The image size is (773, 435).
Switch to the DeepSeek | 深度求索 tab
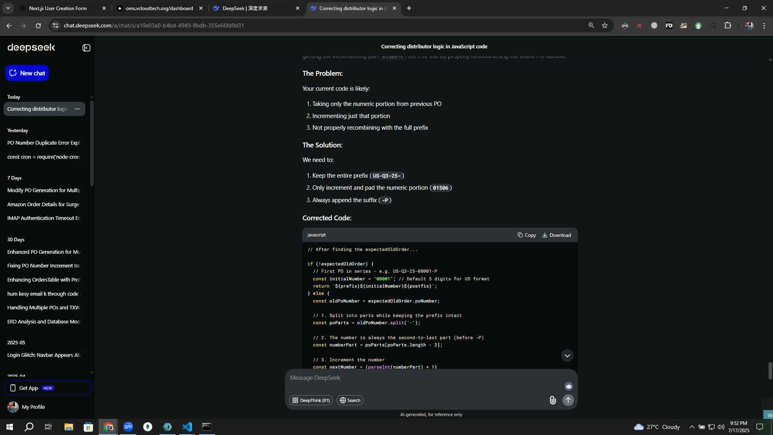(250, 8)
